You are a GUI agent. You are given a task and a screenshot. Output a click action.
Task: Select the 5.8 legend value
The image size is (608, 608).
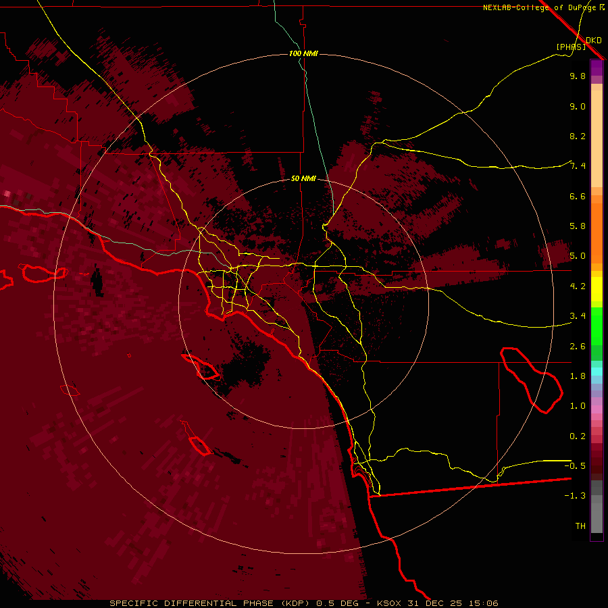(x=578, y=226)
